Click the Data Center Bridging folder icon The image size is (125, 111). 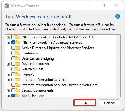click(x=18, y=58)
